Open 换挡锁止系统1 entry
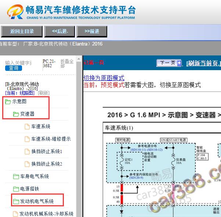This screenshot has width=221, height=217. point(47,152)
